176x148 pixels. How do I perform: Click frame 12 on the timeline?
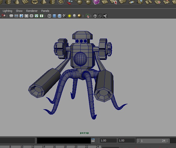click(33, 147)
